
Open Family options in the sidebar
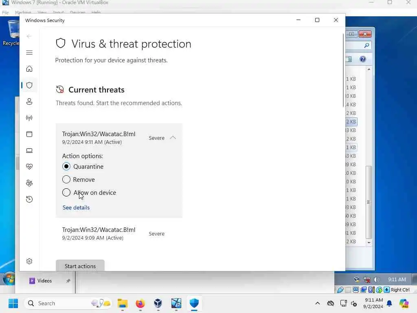[x=29, y=183]
